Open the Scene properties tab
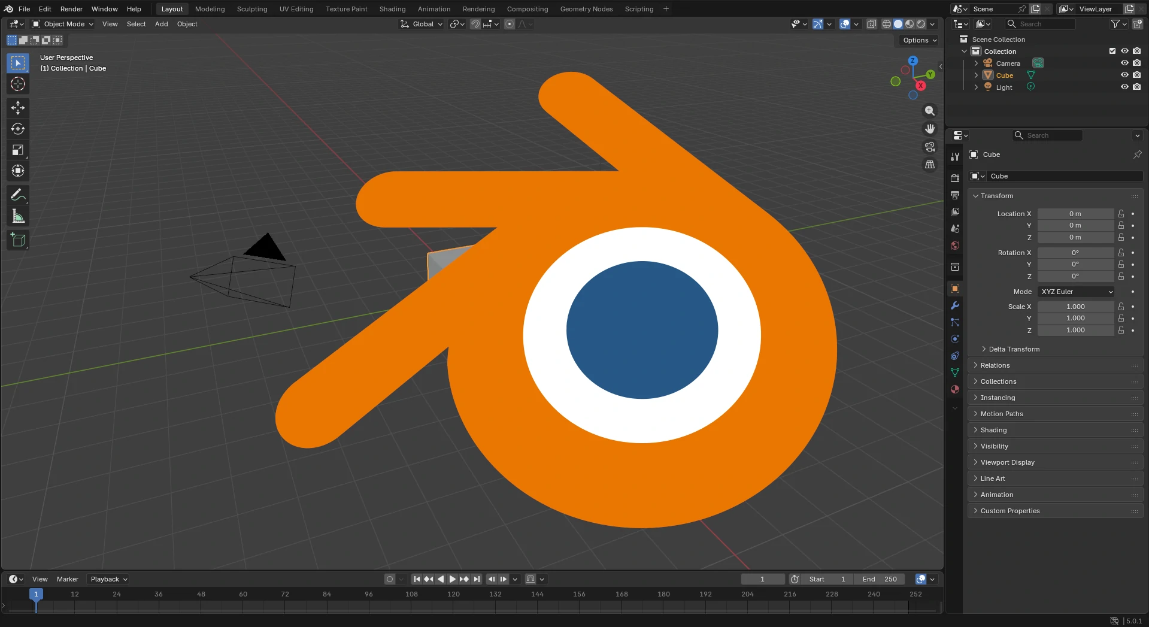 (954, 228)
